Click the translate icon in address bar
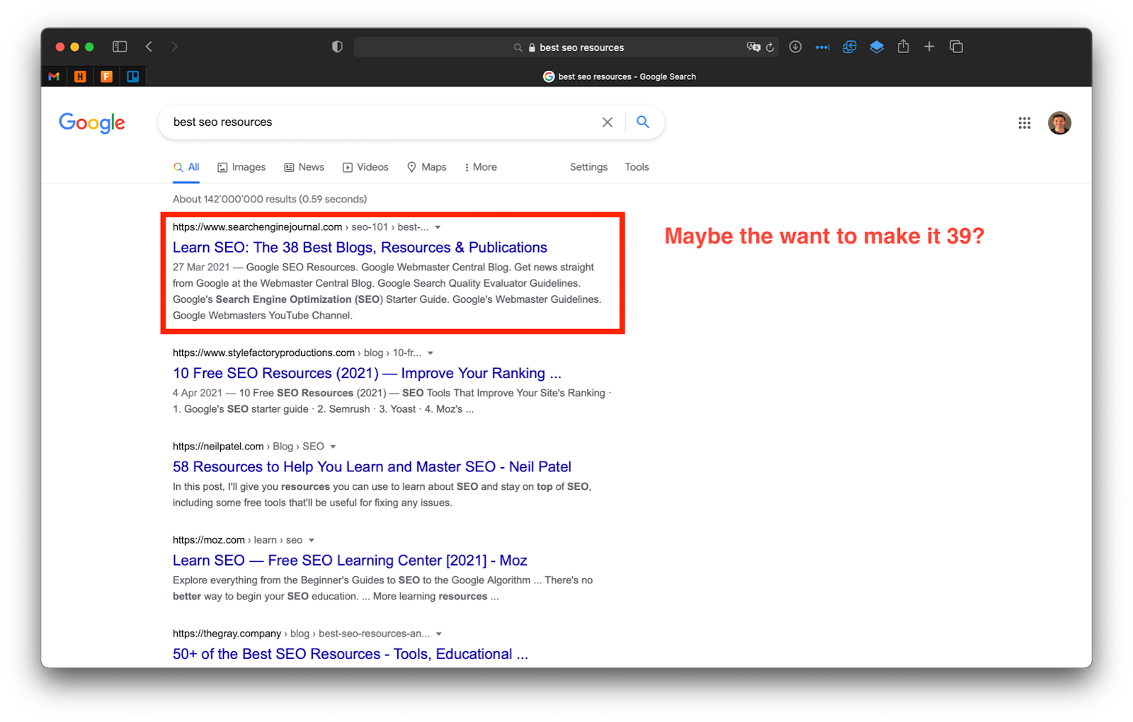 (x=753, y=47)
